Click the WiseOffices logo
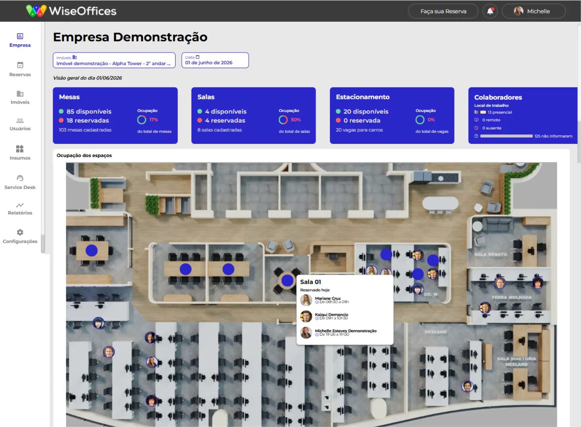Image resolution: width=581 pixels, height=427 pixels. pos(71,11)
